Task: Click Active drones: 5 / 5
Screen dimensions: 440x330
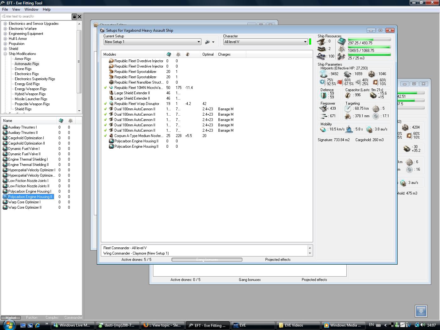Action: (x=136, y=260)
